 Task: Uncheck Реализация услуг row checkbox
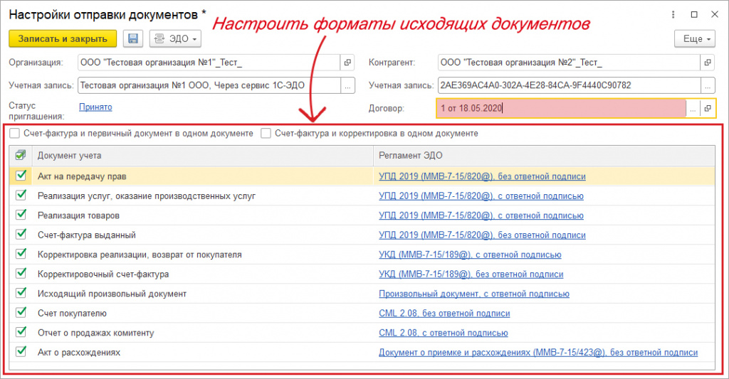pos(21,195)
